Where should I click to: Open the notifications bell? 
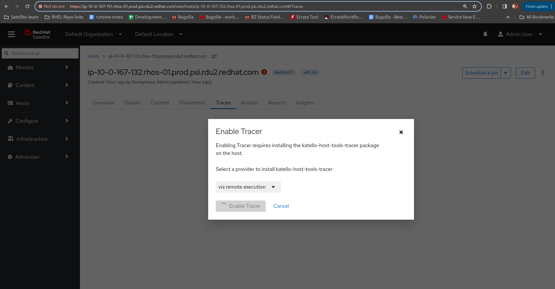click(x=485, y=34)
